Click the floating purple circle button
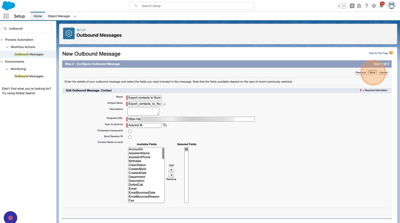 coord(10,218)
